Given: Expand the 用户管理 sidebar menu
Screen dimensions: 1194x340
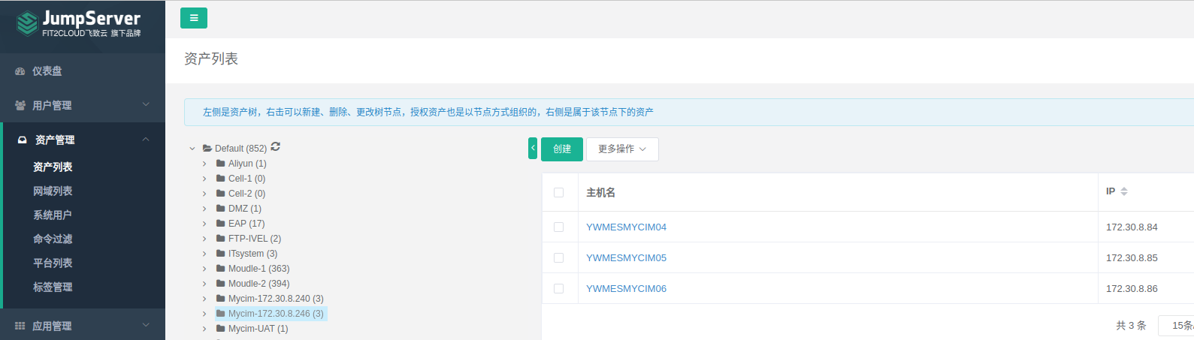Looking at the screenshot, I should (83, 106).
